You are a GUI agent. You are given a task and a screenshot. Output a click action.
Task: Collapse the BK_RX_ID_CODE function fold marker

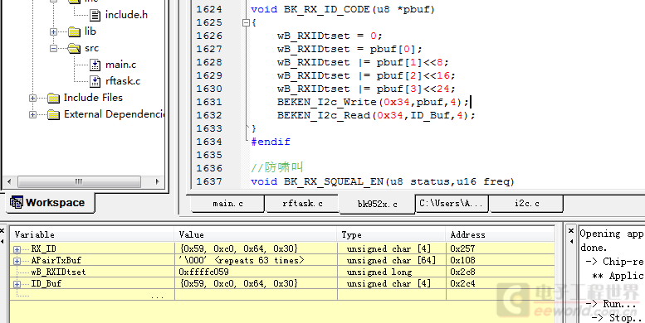(246, 23)
